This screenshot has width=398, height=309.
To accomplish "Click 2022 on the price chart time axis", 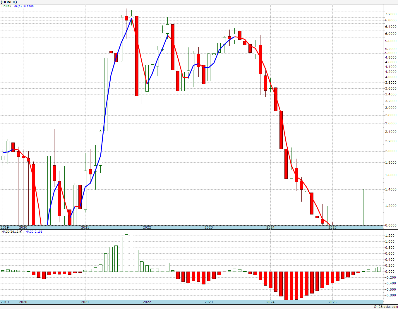I will 147,227.
